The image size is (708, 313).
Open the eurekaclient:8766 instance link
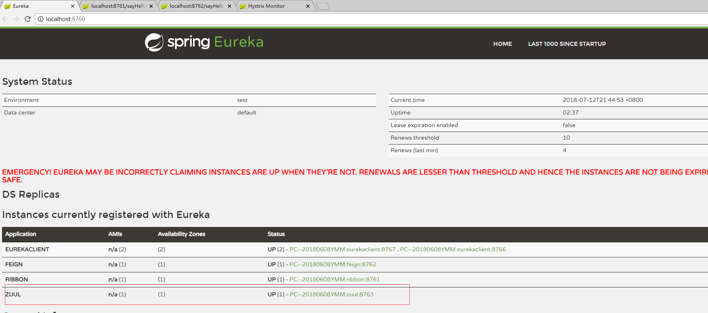(x=453, y=249)
